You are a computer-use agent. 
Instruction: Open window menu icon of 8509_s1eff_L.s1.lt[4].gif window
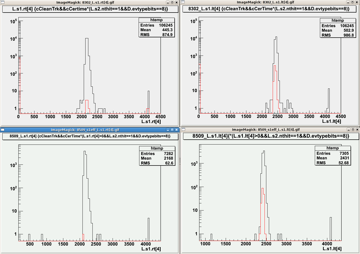(183, 129)
